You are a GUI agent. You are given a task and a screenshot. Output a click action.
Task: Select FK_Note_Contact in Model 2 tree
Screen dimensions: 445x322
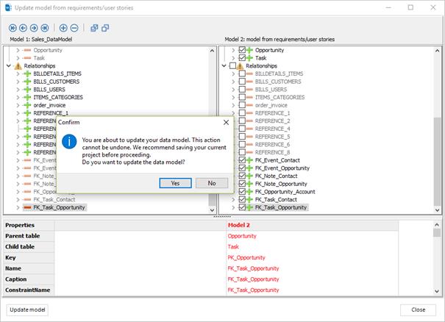[x=276, y=176]
